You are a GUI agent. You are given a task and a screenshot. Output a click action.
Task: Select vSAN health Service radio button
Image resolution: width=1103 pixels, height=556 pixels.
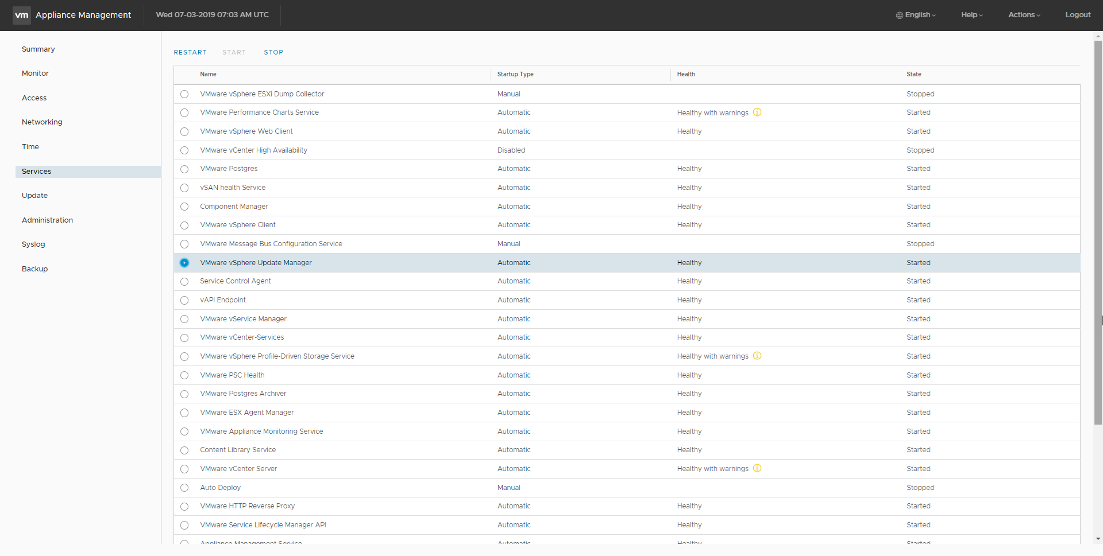[x=184, y=188]
